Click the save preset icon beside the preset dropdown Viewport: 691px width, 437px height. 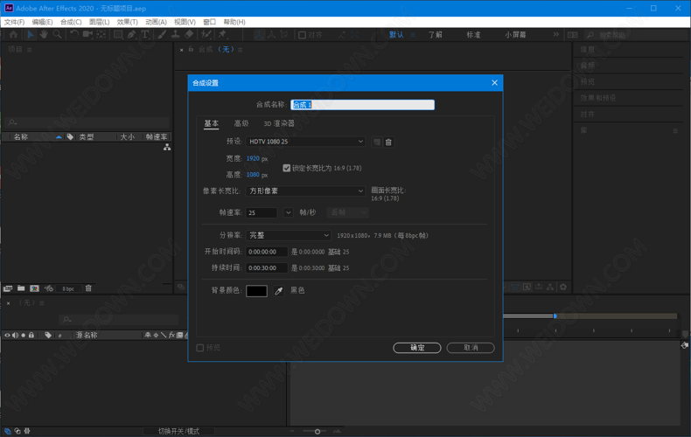click(377, 142)
